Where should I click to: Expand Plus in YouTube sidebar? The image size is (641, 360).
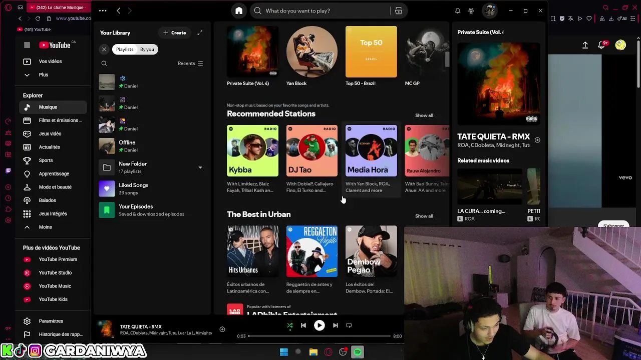coord(53,75)
